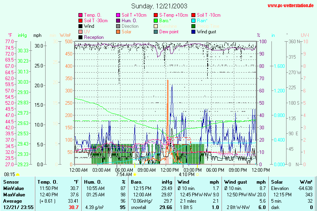
Task: Click the purple Hum. O. legend square
Action: click(118, 21)
